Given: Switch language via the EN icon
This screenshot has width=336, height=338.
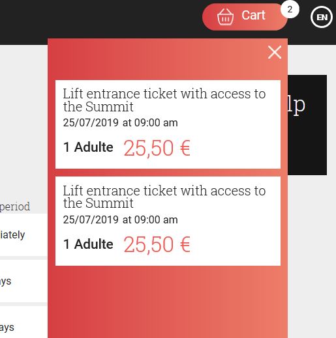Looking at the screenshot, I should click(x=322, y=17).
